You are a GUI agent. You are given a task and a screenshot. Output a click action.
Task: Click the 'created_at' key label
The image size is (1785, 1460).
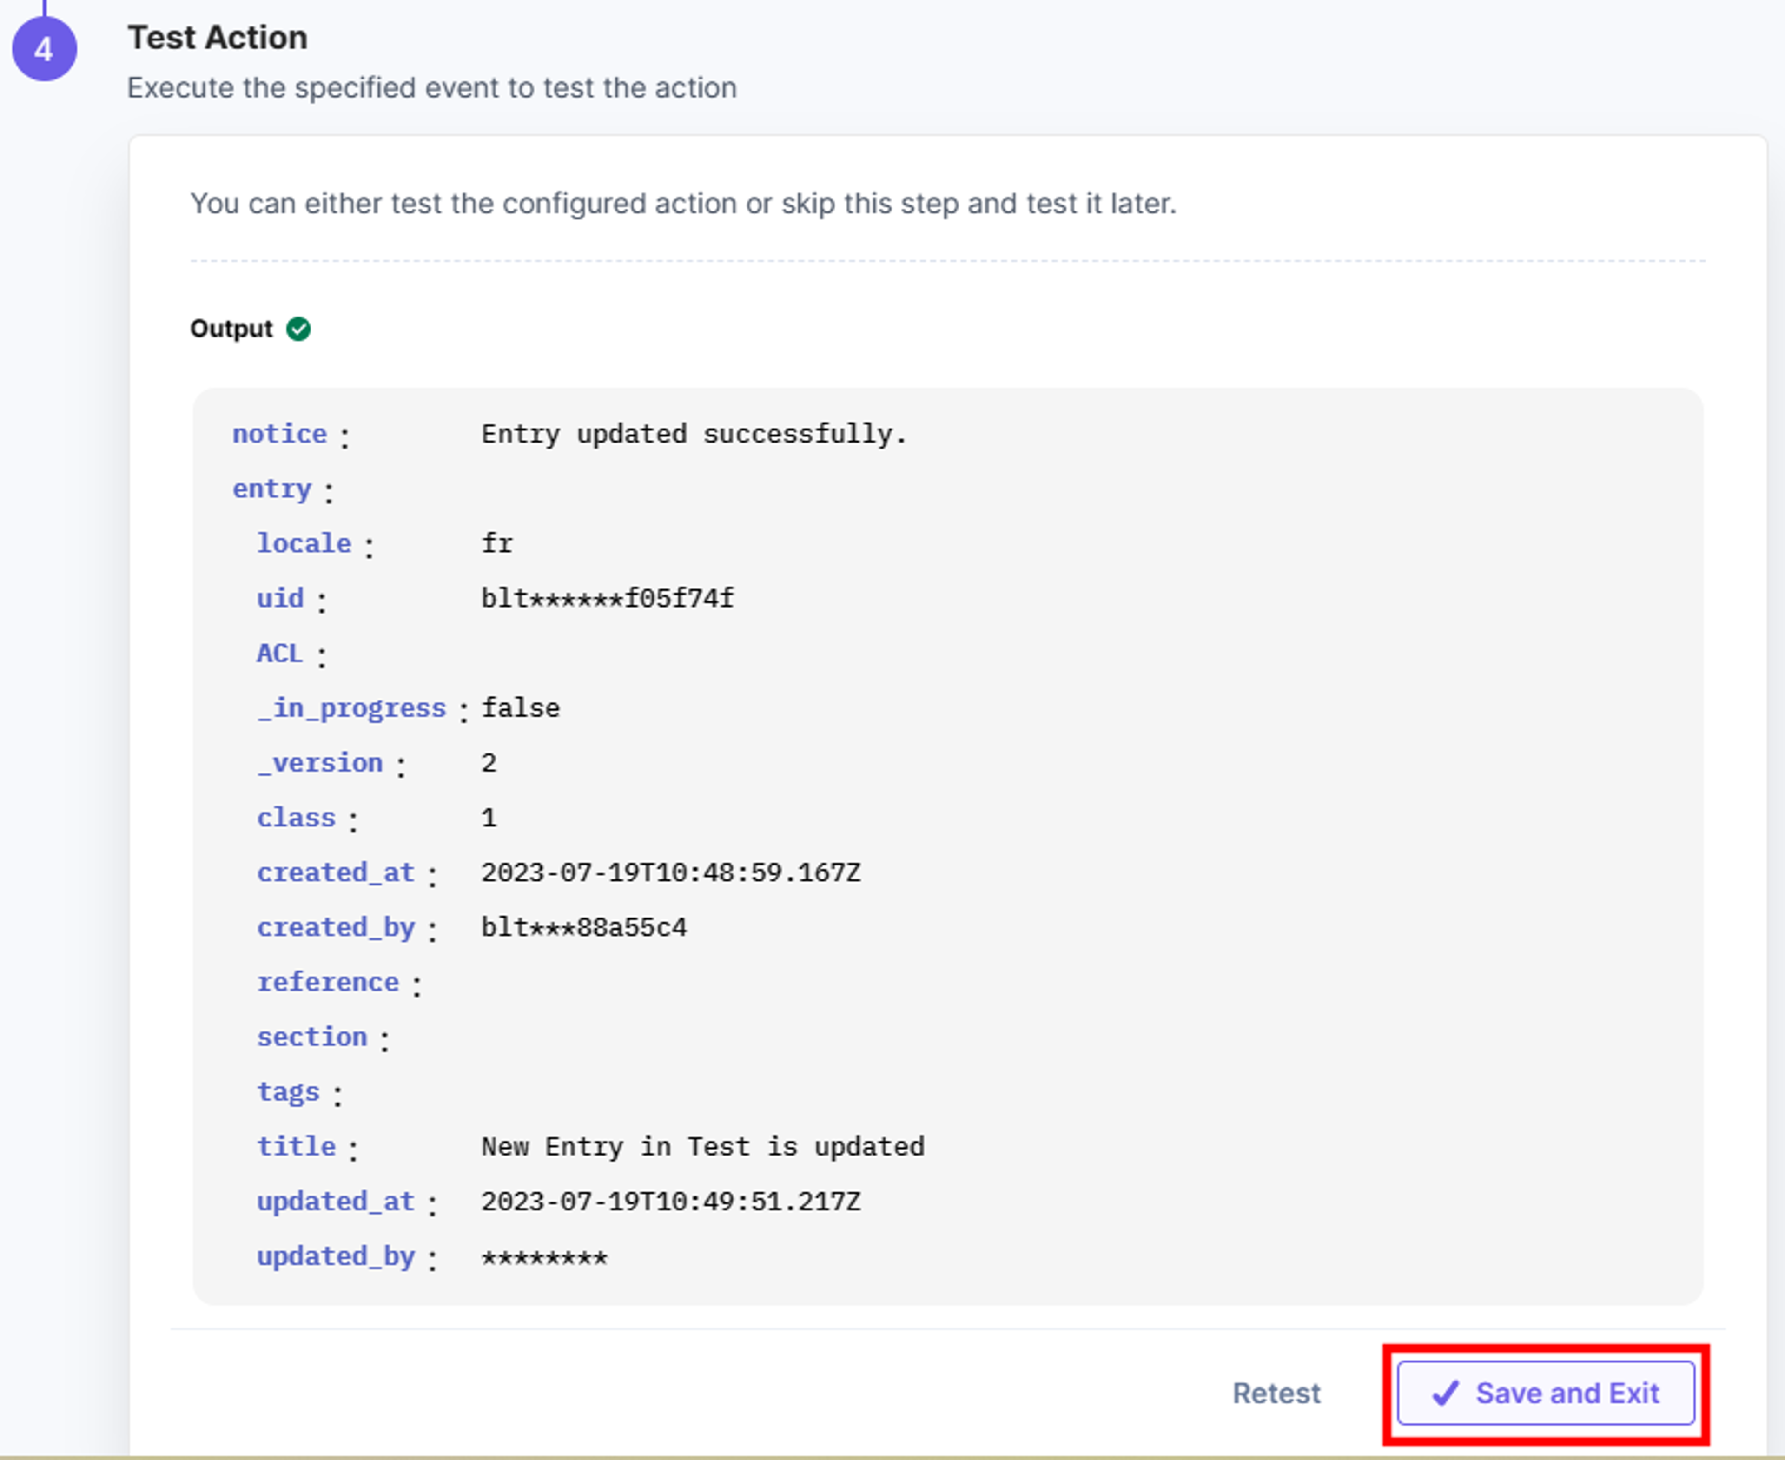tap(336, 872)
